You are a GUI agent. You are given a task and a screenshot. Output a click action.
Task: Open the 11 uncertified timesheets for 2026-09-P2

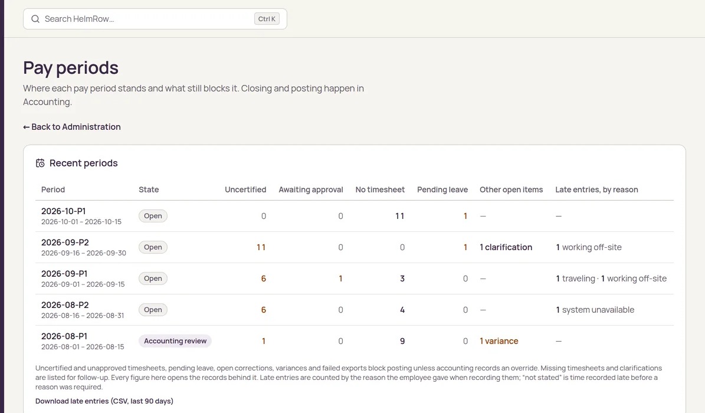point(261,247)
